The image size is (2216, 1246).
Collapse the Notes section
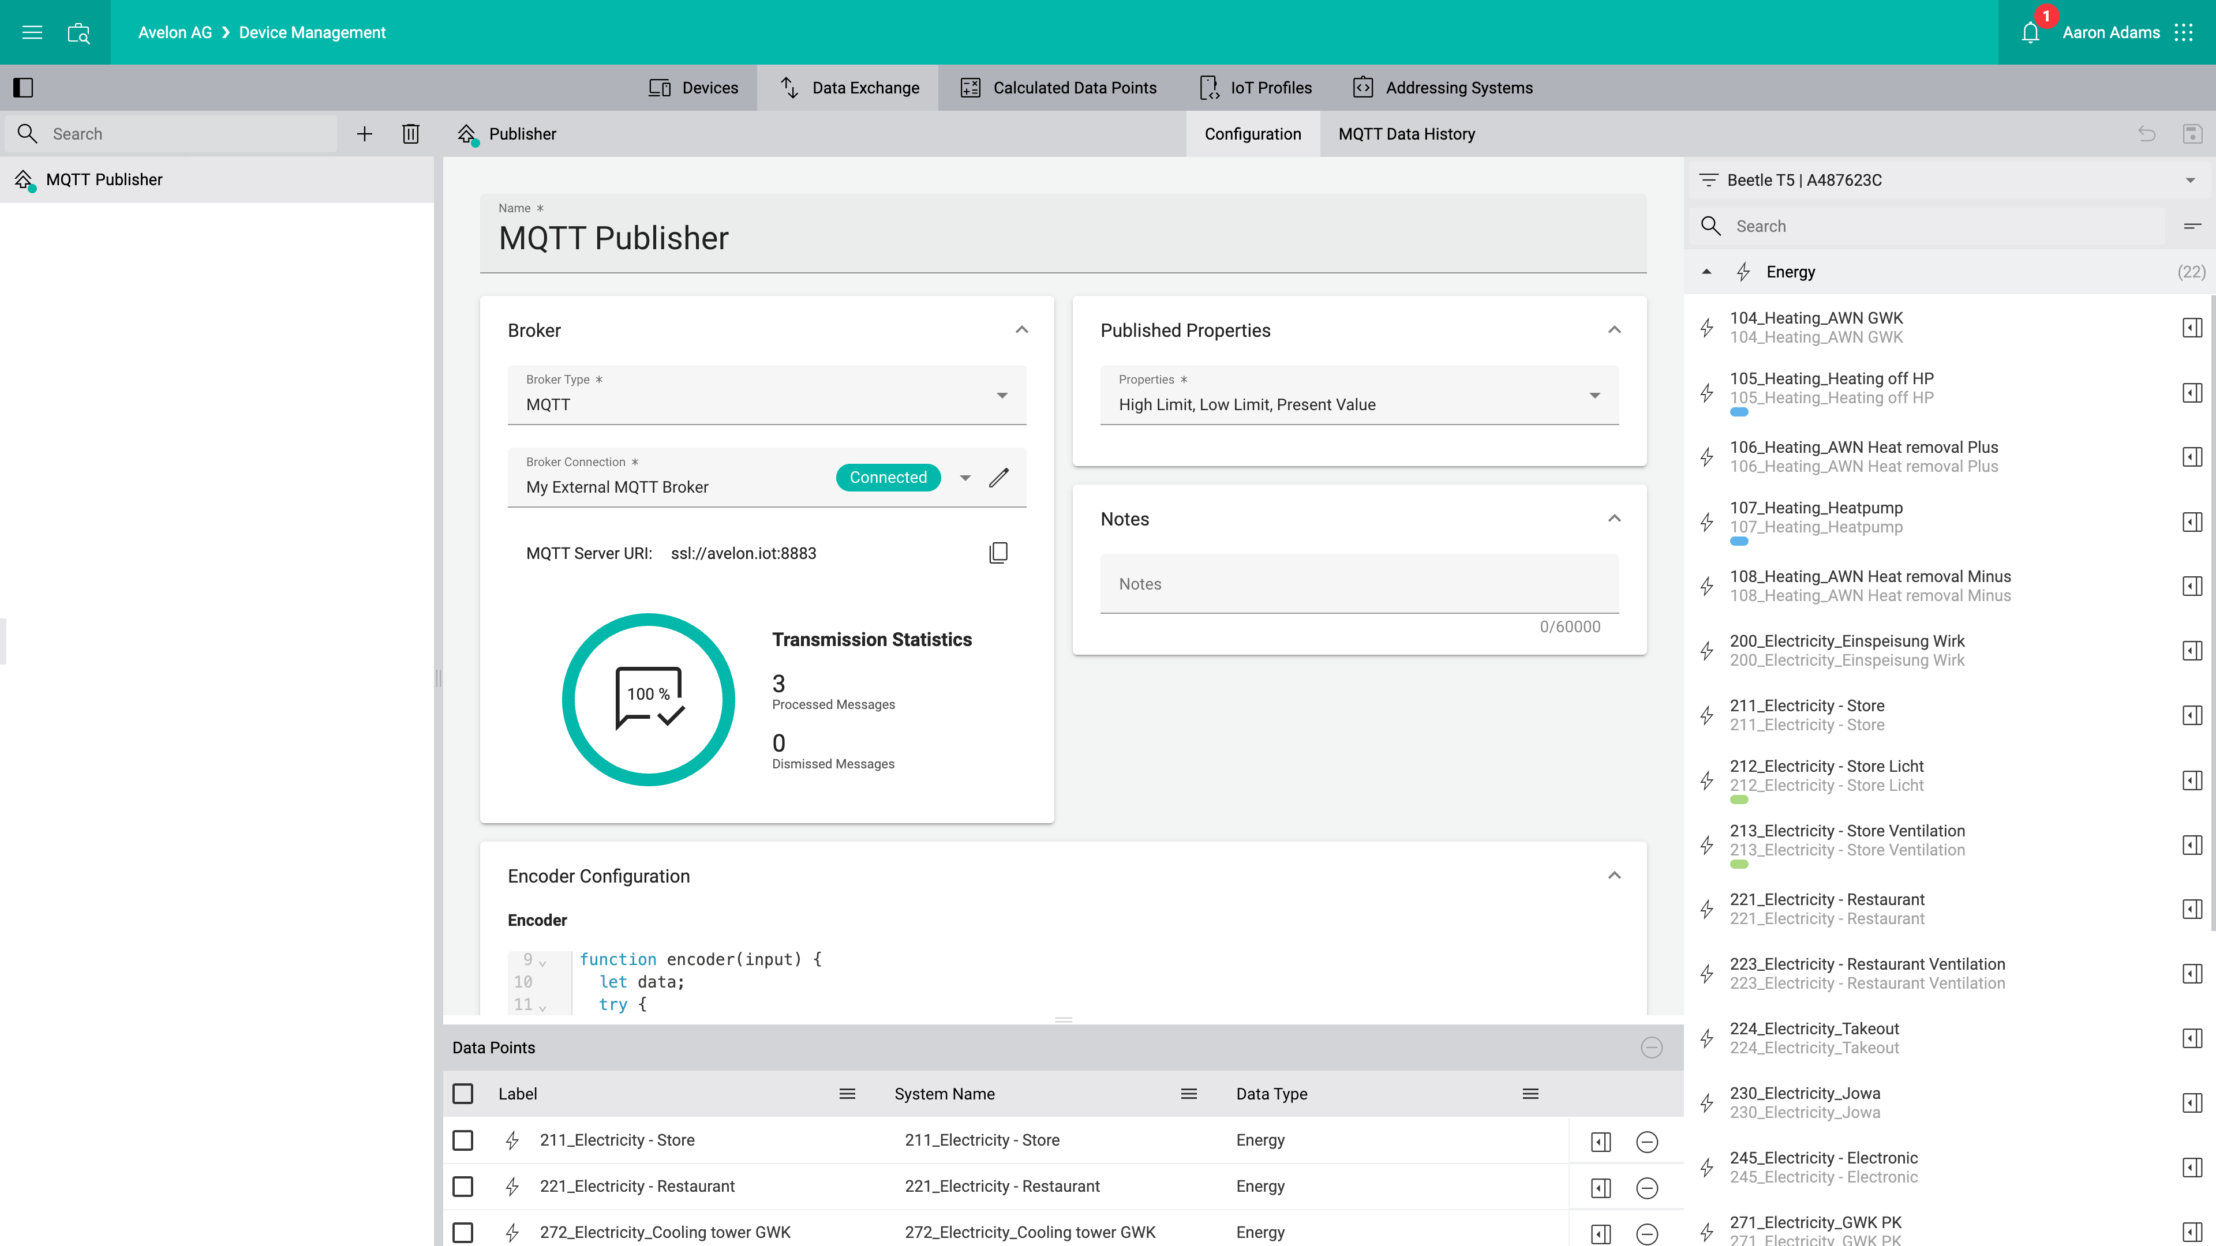(1615, 519)
